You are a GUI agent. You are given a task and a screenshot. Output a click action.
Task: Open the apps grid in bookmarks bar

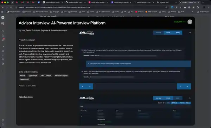(x=2, y=12)
